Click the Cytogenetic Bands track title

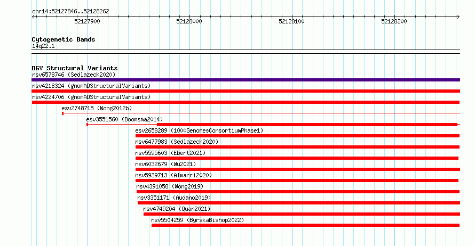point(64,39)
